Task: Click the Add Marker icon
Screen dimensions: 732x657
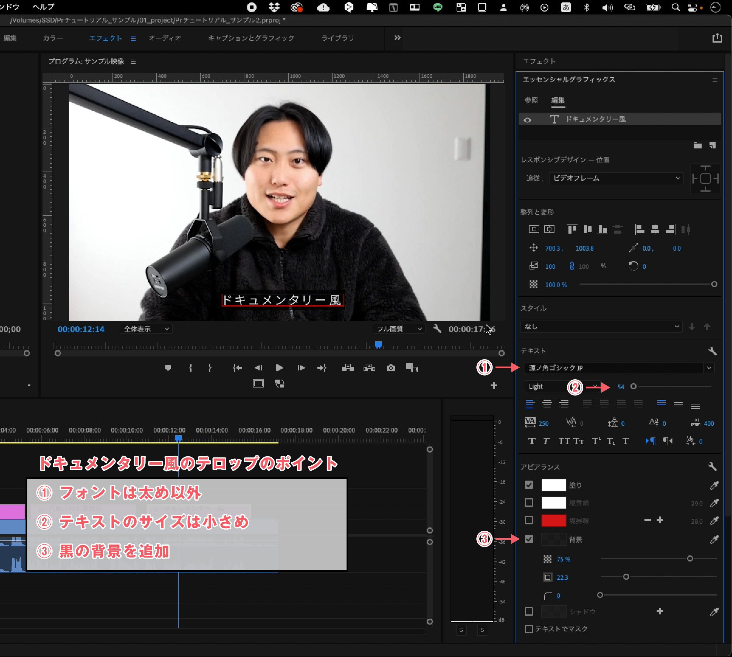Action: (168, 368)
